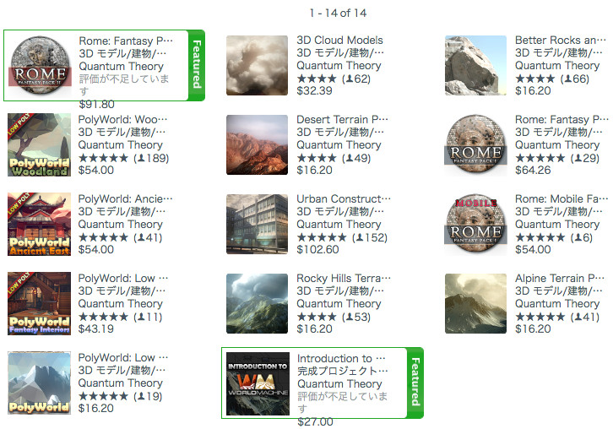Click Quantum Theory publisher under Alpine Terrain P…
613x429 pixels.
coord(557,304)
